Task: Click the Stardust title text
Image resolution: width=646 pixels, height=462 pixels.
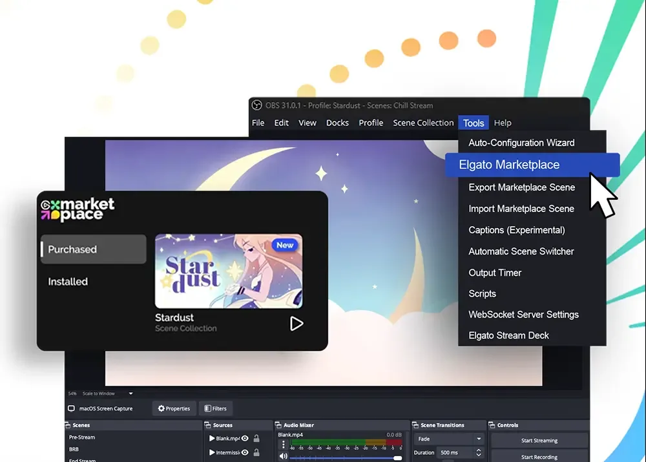Action: (x=174, y=318)
